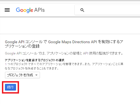Click the gray APIs text in logo
This screenshot has width=140, height=104.
(x=39, y=10)
